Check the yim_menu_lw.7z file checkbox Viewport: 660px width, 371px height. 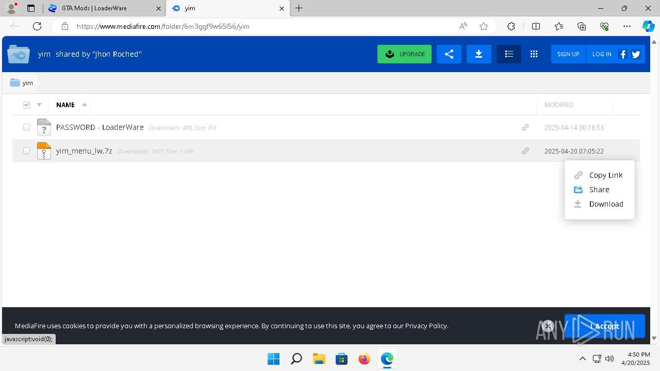(x=26, y=151)
